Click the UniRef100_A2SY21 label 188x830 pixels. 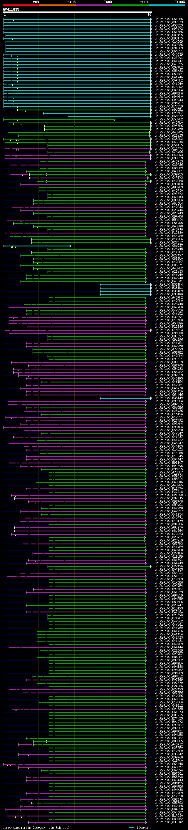168,537
